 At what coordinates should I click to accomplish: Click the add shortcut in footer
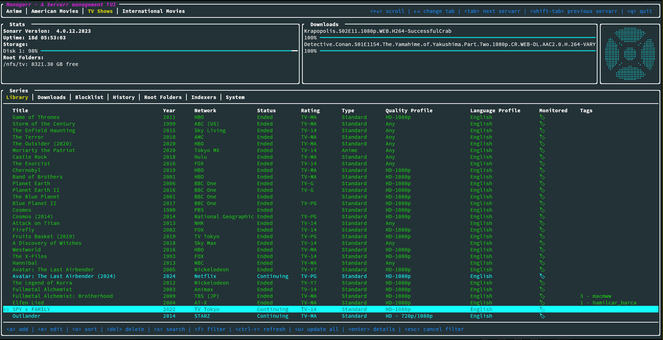(17, 329)
